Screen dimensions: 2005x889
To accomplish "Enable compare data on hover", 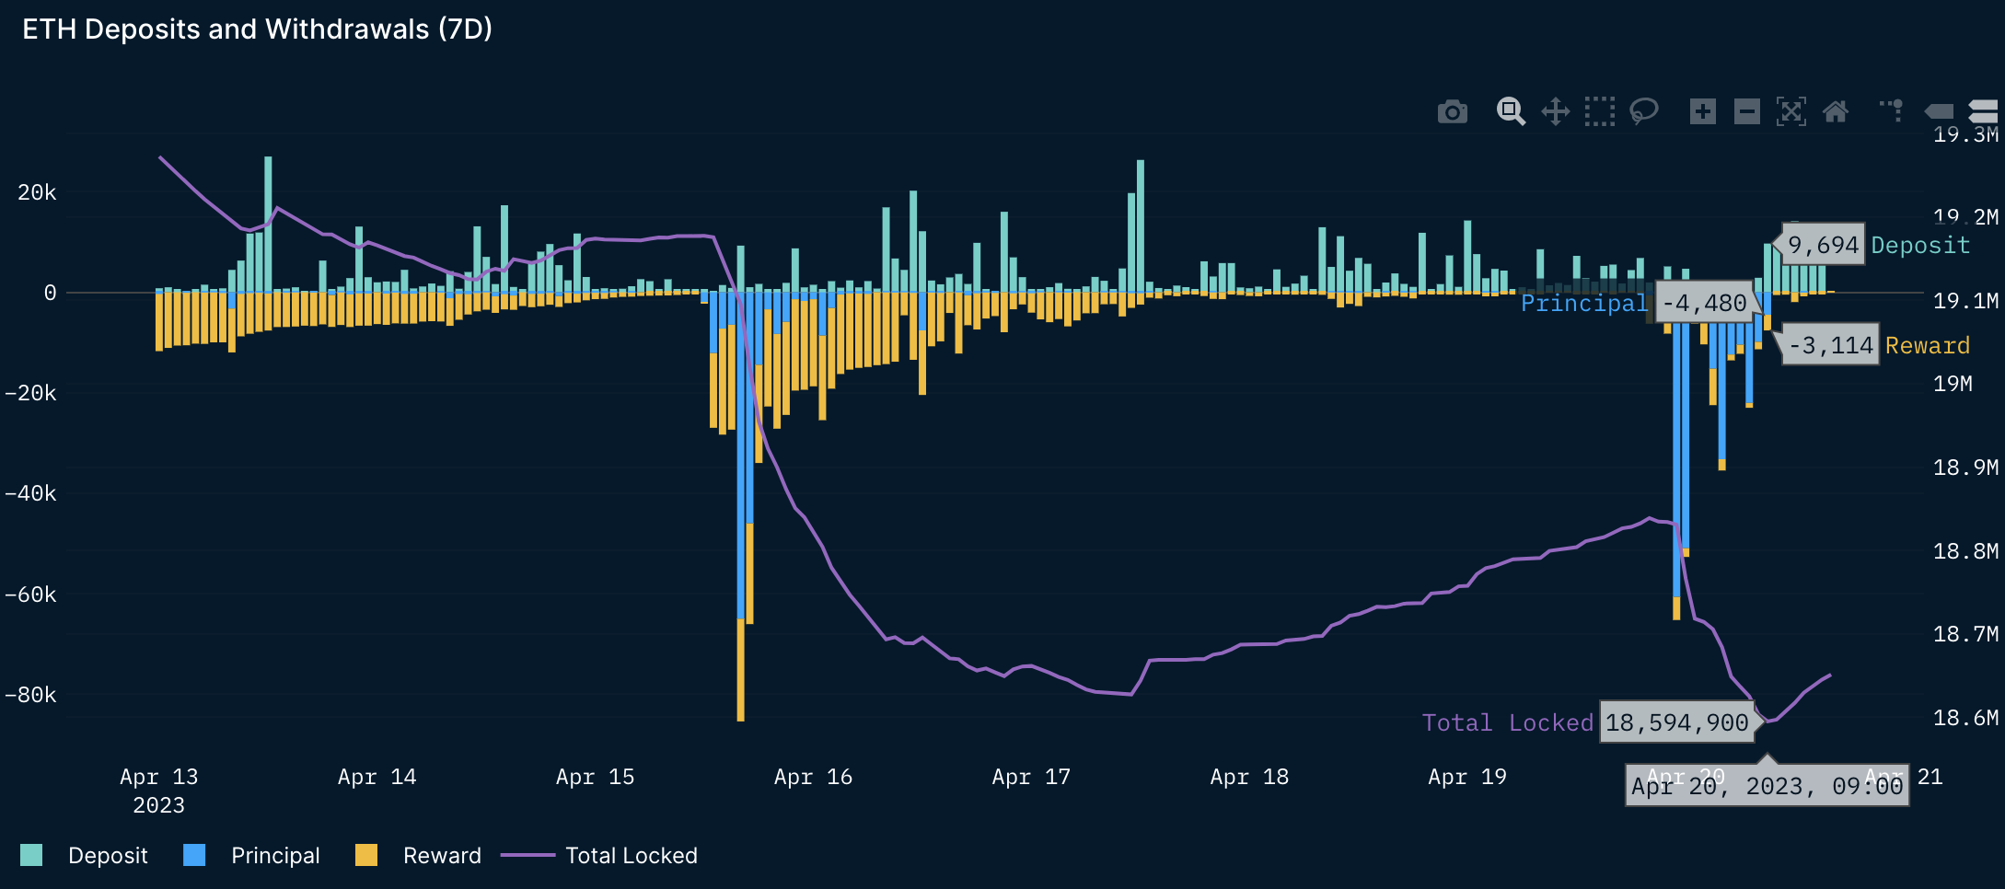I will (x=1983, y=111).
